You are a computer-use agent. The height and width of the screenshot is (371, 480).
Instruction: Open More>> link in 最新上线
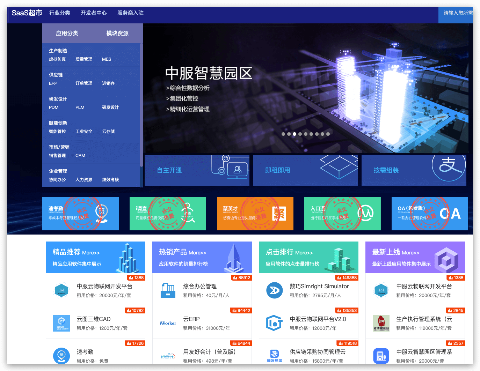(410, 253)
